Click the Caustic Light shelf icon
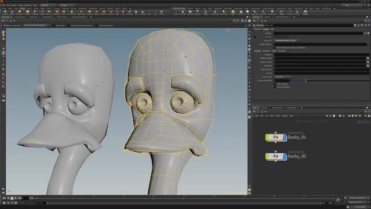This screenshot has height=209, width=371. 254,12
